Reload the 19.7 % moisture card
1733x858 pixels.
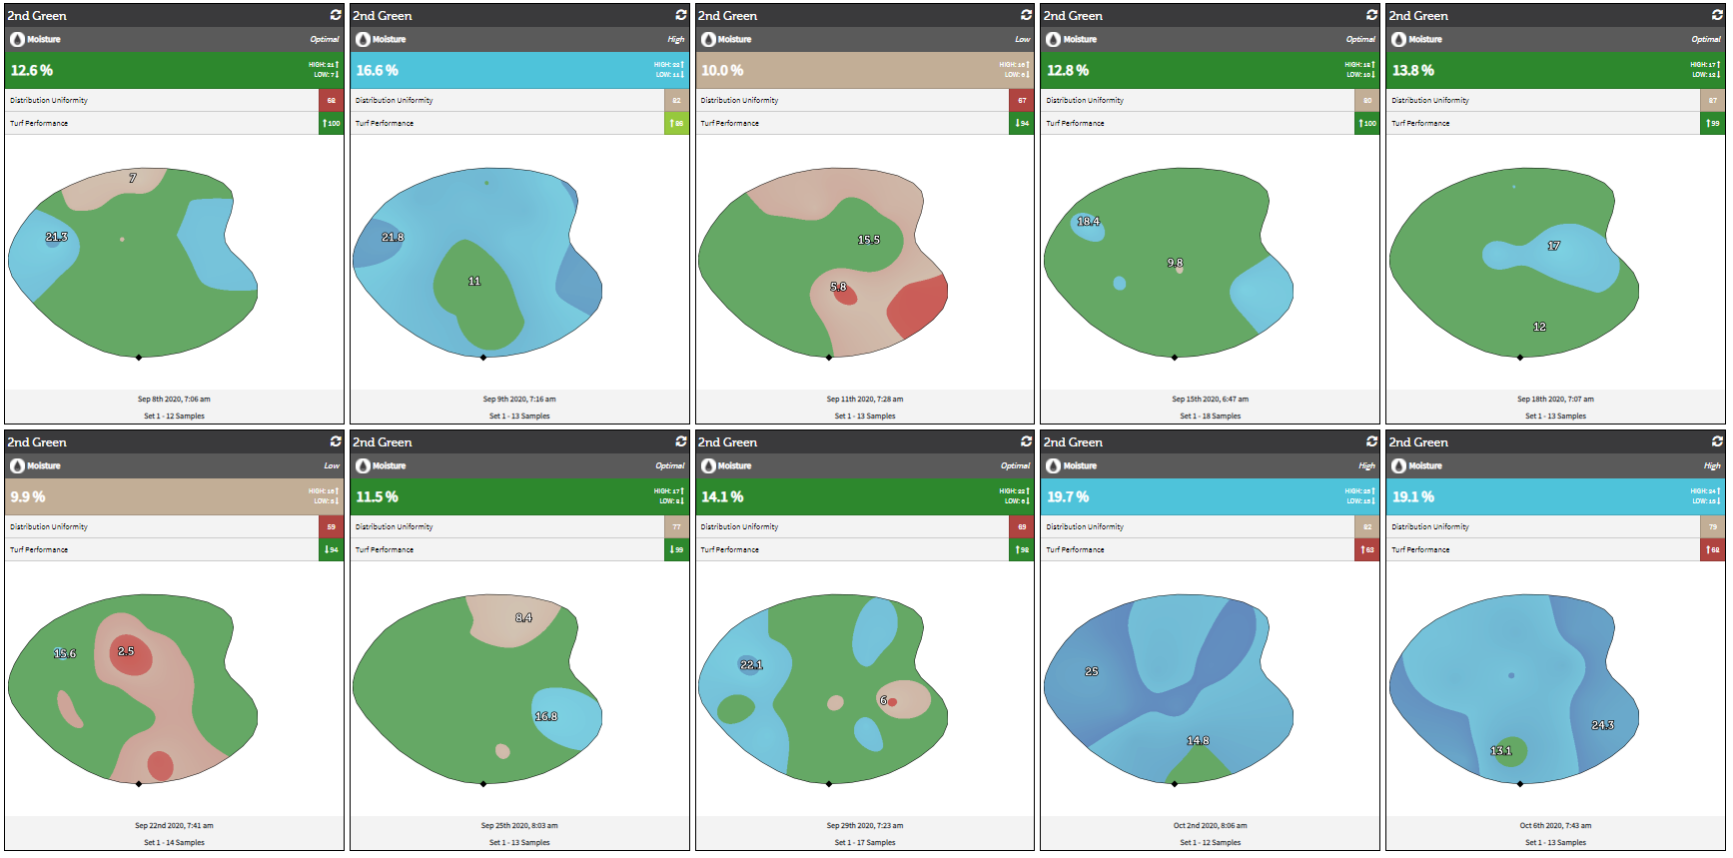pyautogui.click(x=1371, y=441)
